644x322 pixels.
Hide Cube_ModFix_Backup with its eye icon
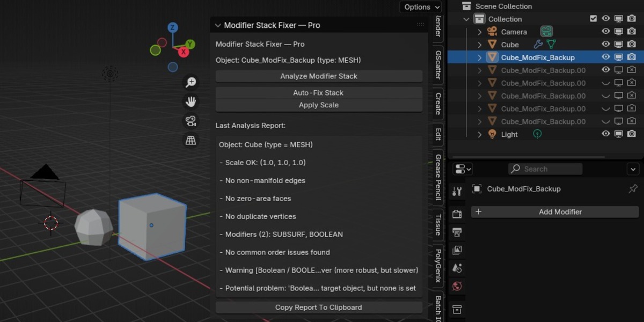606,57
